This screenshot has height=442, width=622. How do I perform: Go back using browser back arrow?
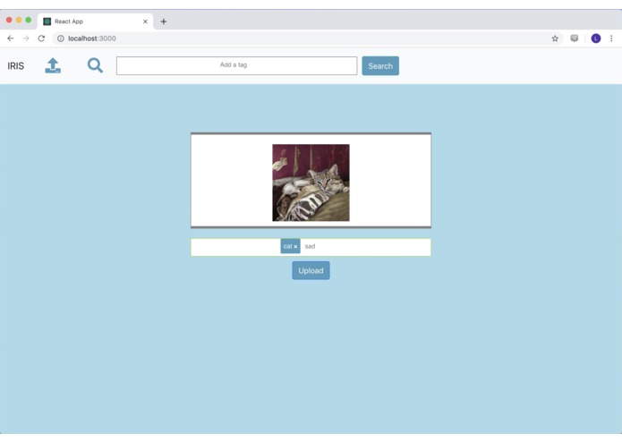pos(11,38)
